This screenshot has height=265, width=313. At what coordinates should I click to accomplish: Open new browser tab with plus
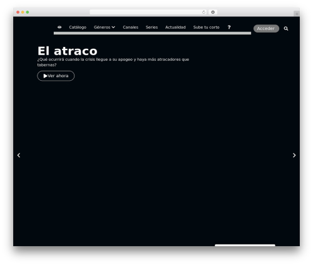[x=297, y=14]
